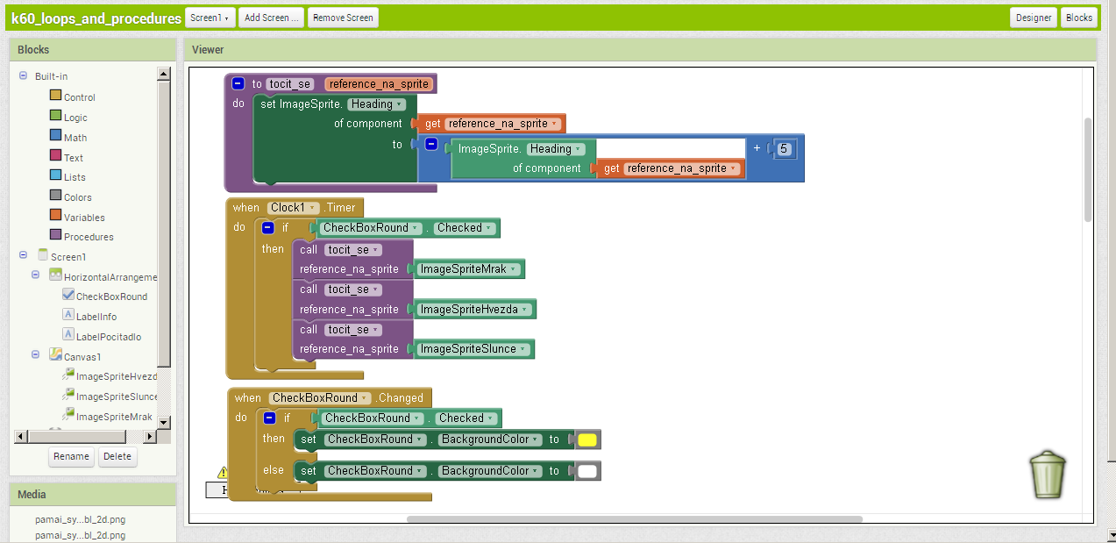Click the number 5 value block
The width and height of the screenshot is (1116, 543).
tap(785, 149)
